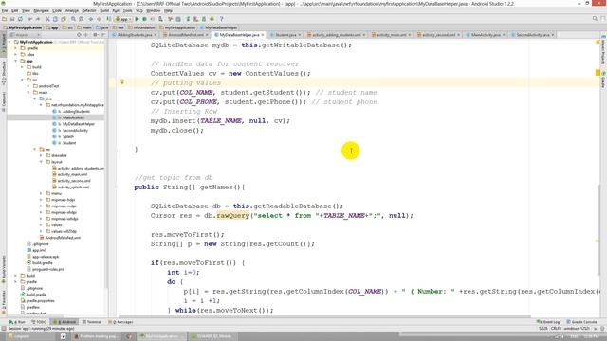
Task: Click the Synchronize refresh toolbar icon
Action: coord(20,19)
